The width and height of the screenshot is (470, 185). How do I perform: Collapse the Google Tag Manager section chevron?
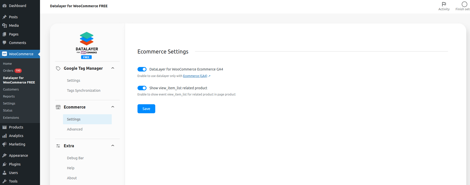[x=113, y=68]
